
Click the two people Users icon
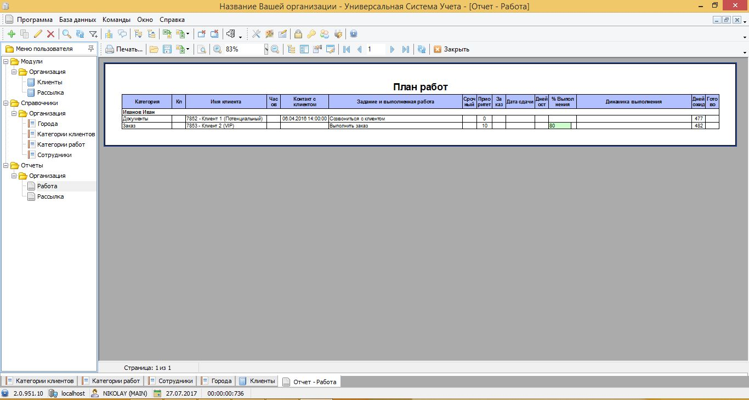[x=325, y=34]
